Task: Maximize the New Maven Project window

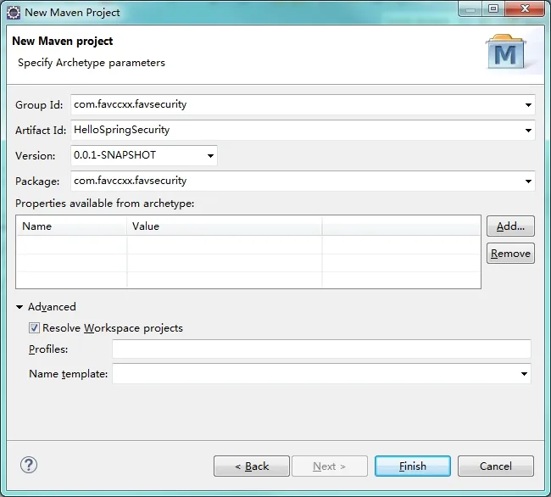Action: point(493,8)
